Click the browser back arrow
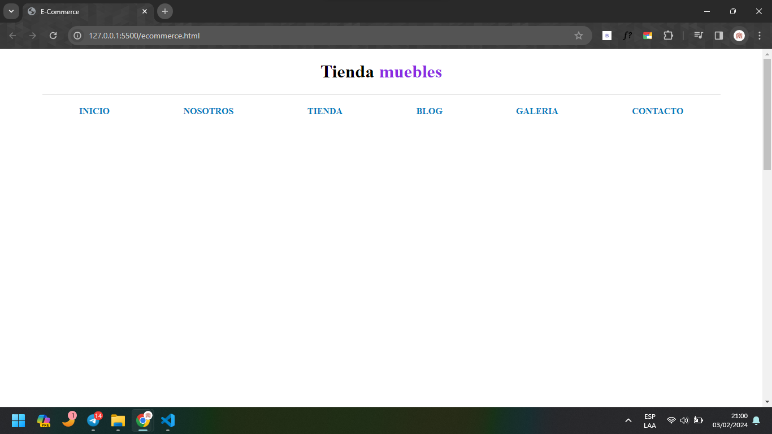Image resolution: width=772 pixels, height=434 pixels. 12,36
